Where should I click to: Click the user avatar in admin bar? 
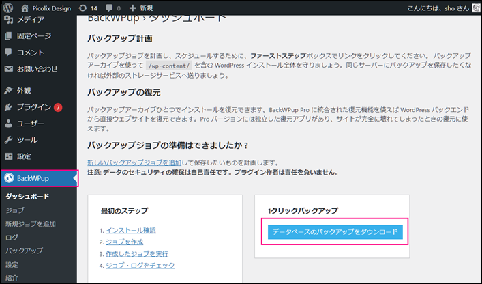coord(476,8)
